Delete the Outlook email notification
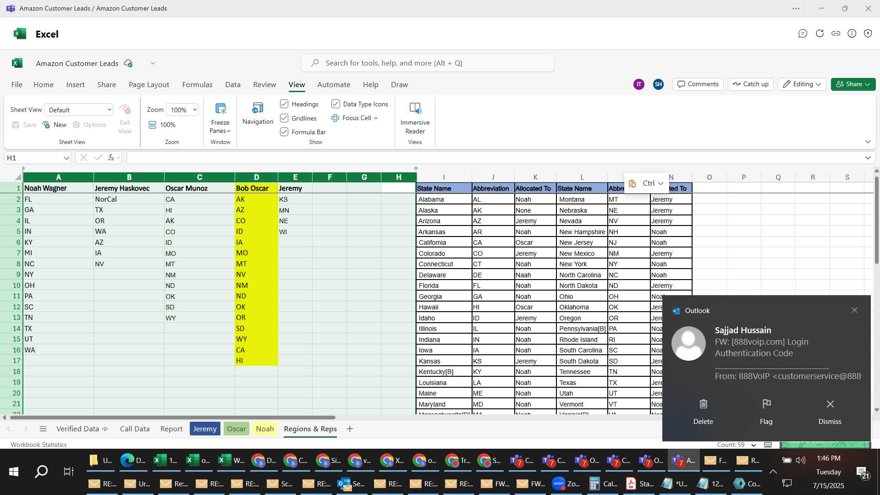The height and width of the screenshot is (495, 880). point(703,412)
